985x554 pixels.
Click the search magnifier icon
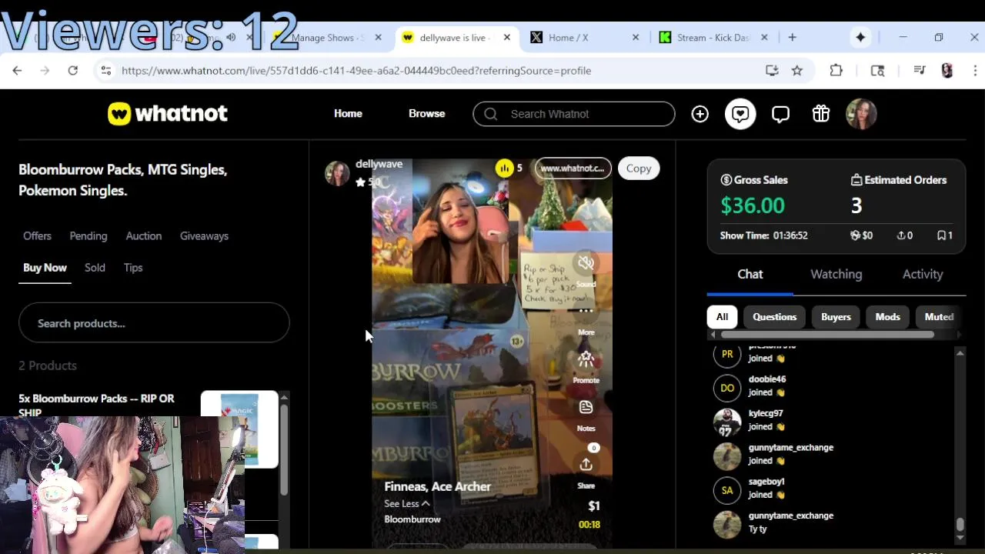point(490,114)
